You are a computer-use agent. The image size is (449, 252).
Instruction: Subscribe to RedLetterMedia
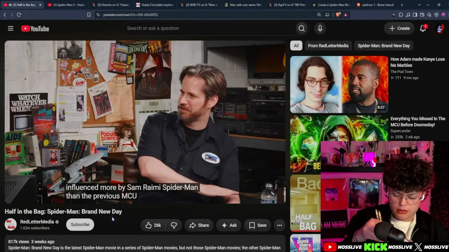pyautogui.click(x=80, y=225)
